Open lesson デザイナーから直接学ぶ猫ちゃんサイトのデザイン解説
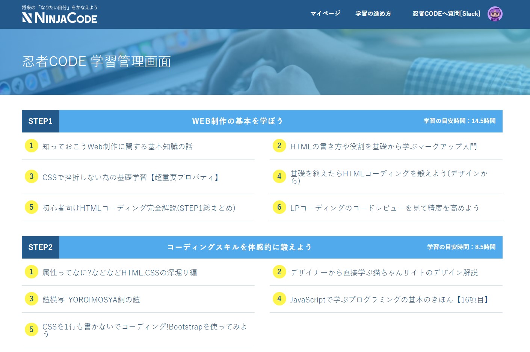Viewport: 530px width, 352px height. [384, 272]
